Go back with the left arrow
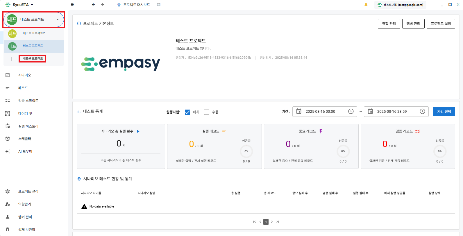 pyautogui.click(x=93, y=5)
